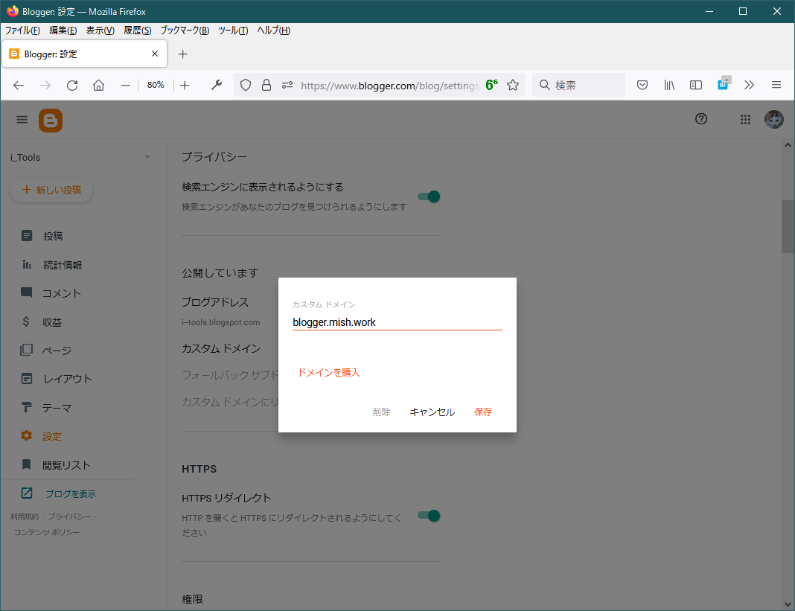Open the ブックマーク menu
795x611 pixels.
click(185, 31)
